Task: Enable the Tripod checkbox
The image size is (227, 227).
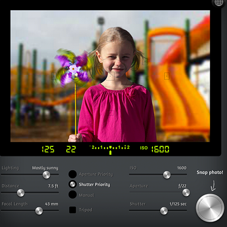Action: click(x=72, y=210)
